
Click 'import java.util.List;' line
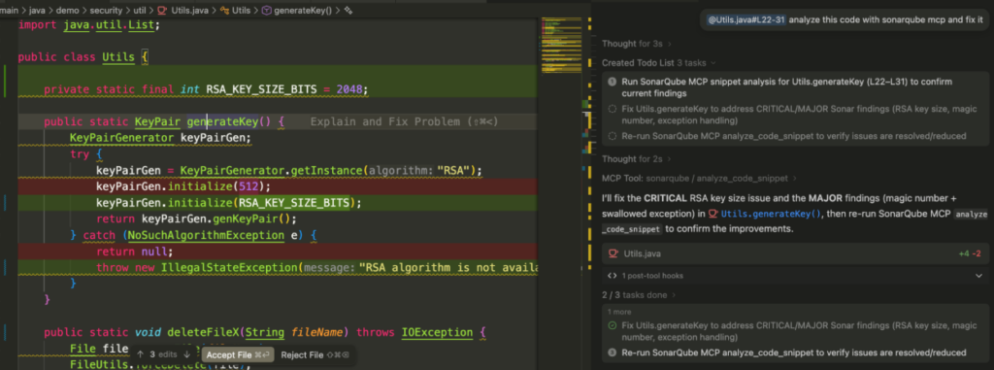pos(89,24)
